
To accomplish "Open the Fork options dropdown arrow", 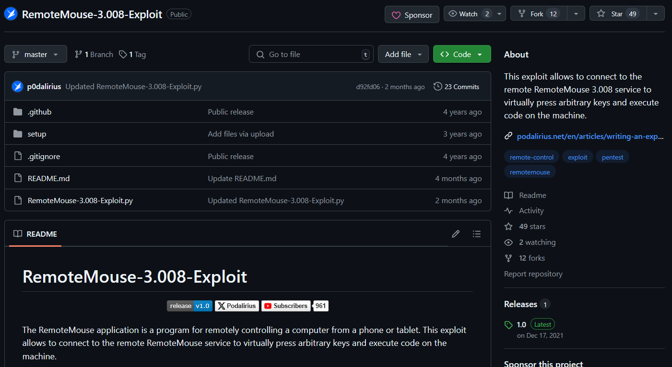I will 576,14.
